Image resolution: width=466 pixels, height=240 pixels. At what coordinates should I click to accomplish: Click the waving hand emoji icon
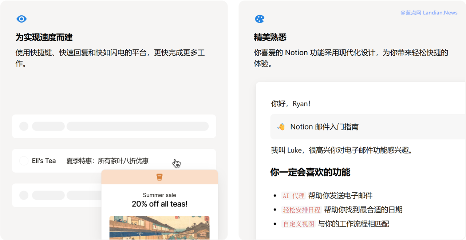[281, 127]
